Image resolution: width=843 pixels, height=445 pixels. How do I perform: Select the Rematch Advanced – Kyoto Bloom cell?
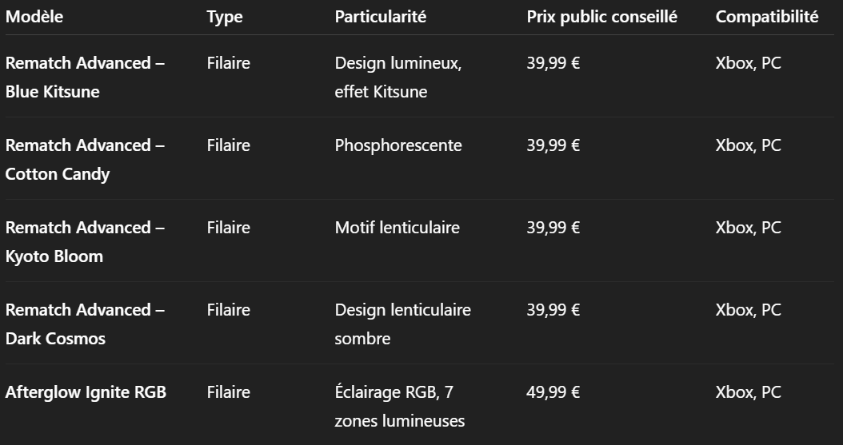pyautogui.click(x=85, y=241)
